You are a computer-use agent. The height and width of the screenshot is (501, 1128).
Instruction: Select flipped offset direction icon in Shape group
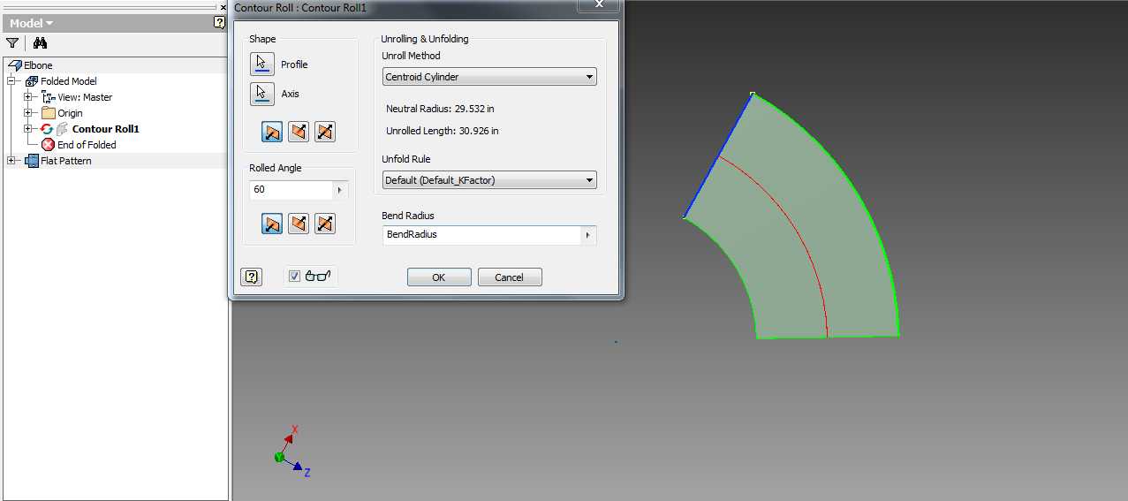pyautogui.click(x=299, y=132)
